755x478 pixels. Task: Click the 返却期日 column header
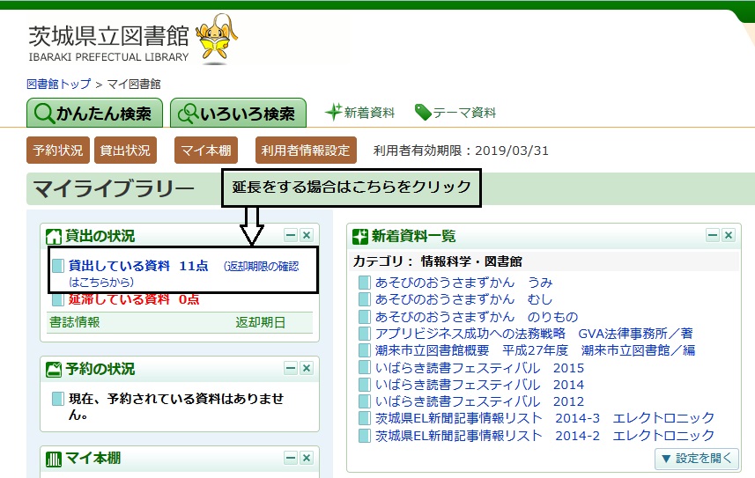tap(261, 322)
